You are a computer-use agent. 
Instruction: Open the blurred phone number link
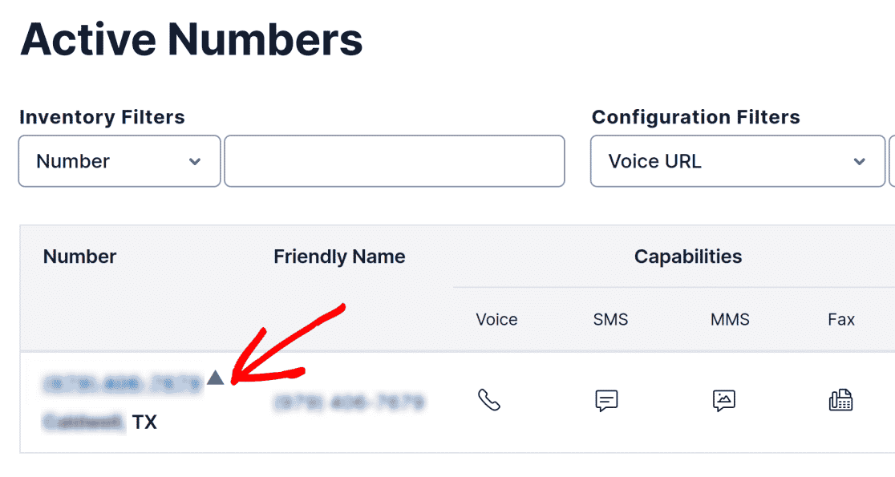[x=123, y=383]
